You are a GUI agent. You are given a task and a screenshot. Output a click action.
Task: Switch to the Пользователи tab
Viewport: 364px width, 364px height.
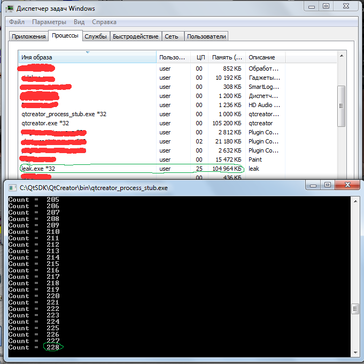pos(206,36)
